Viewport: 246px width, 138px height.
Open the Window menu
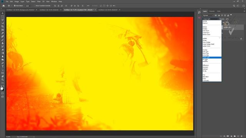[x=54, y=2]
